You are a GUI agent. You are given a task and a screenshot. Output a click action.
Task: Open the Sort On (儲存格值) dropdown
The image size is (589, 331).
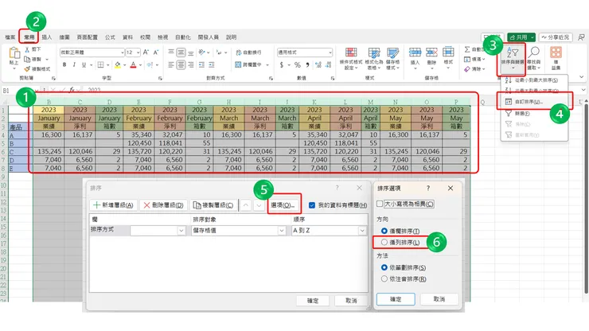[x=282, y=230]
